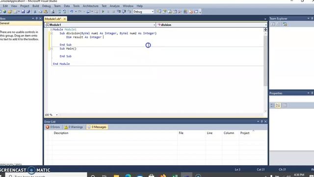This screenshot has width=314, height=177.
Task: Open the Tools menu
Action: point(76,6)
